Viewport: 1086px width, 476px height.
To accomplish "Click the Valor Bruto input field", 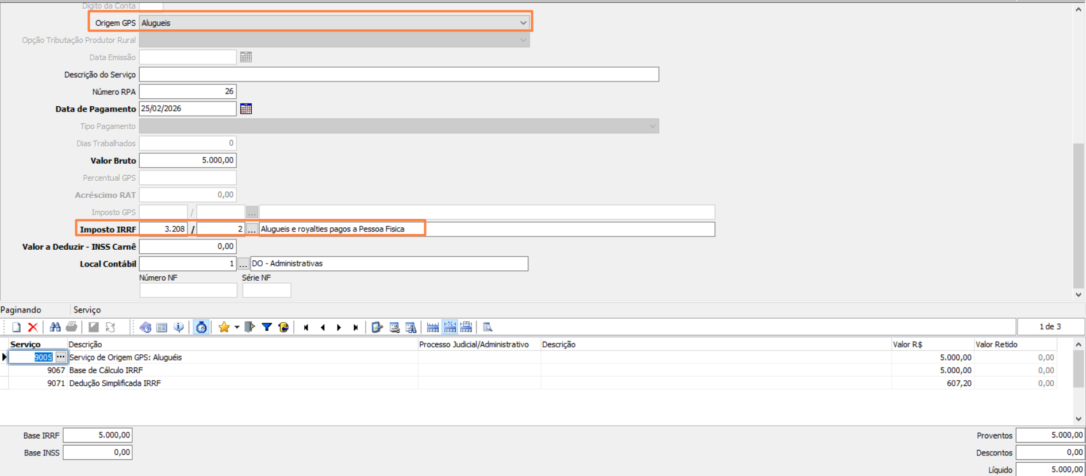I will point(187,161).
